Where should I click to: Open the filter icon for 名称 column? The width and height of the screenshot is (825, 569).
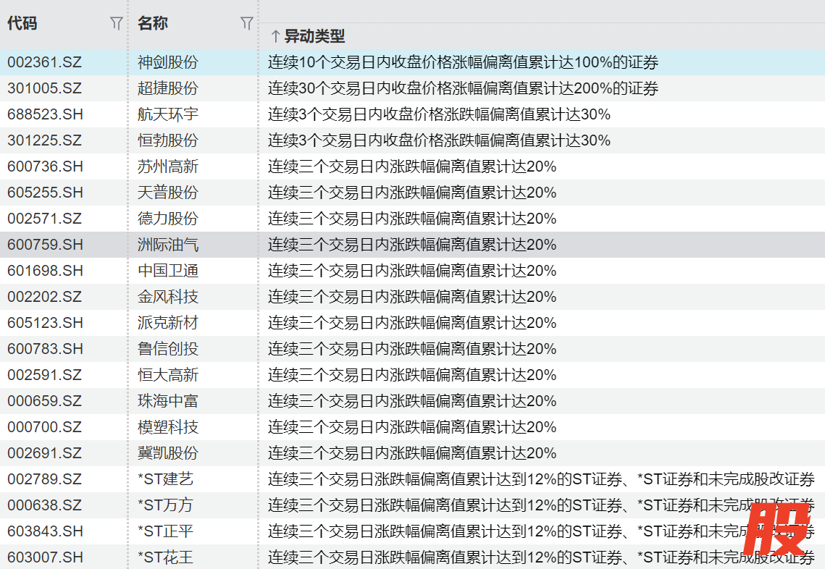click(246, 24)
